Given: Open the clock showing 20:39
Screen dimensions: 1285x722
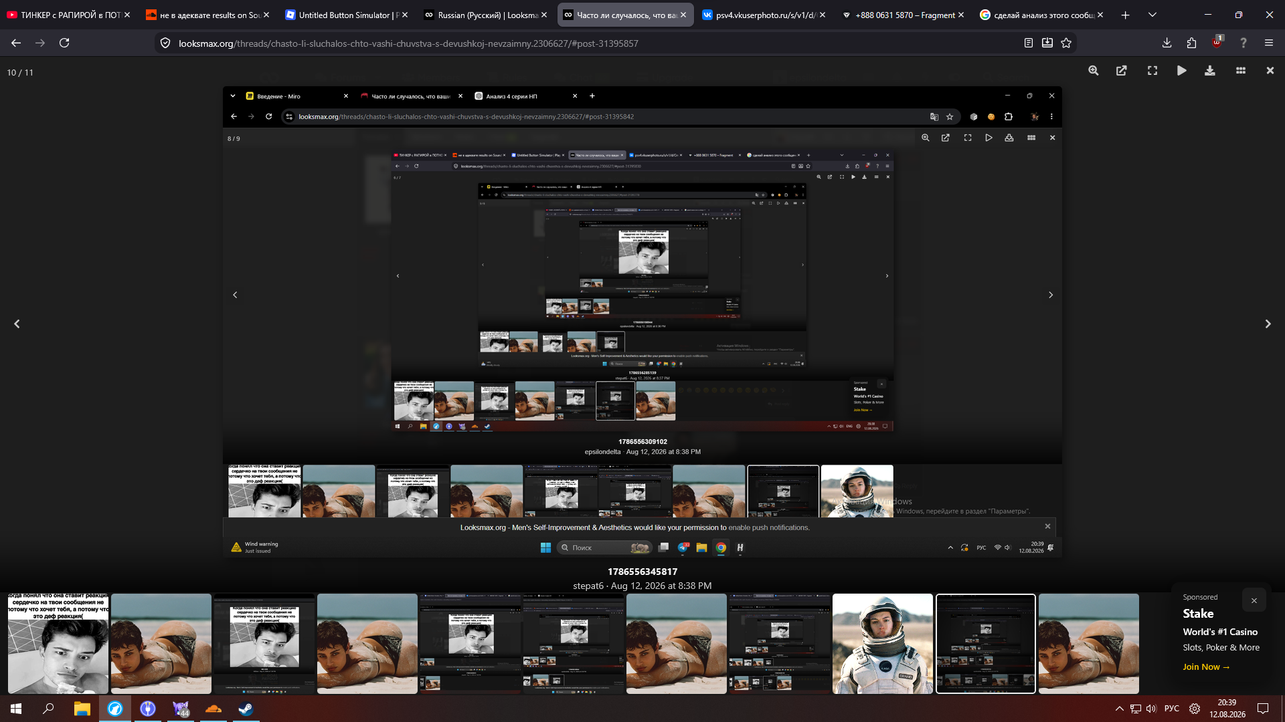Looking at the screenshot, I should pos(1227,709).
